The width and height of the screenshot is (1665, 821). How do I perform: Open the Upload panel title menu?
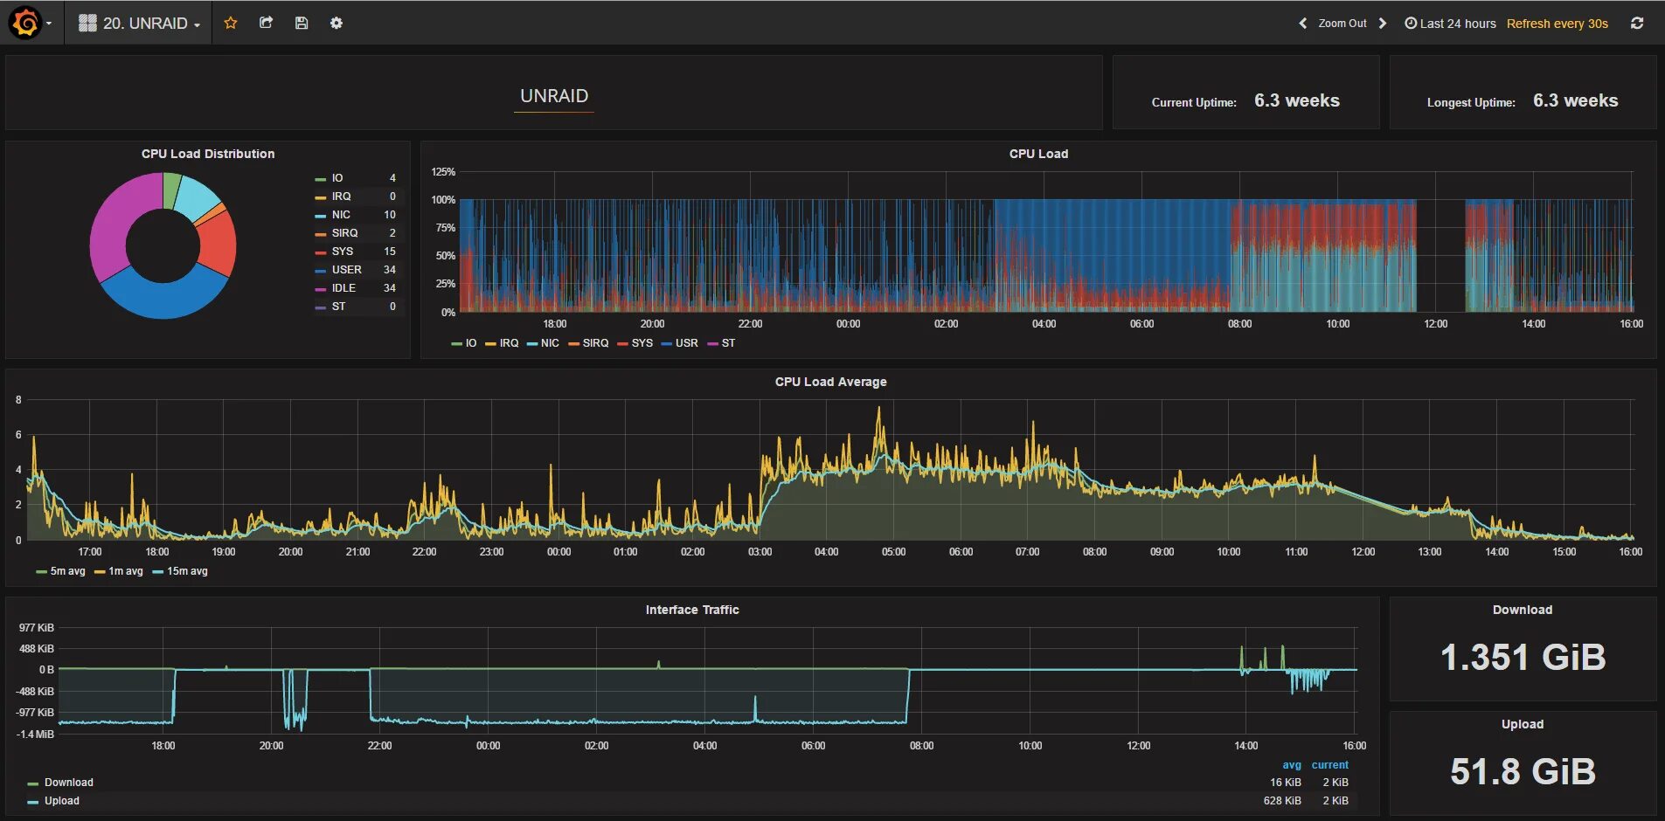click(x=1523, y=724)
